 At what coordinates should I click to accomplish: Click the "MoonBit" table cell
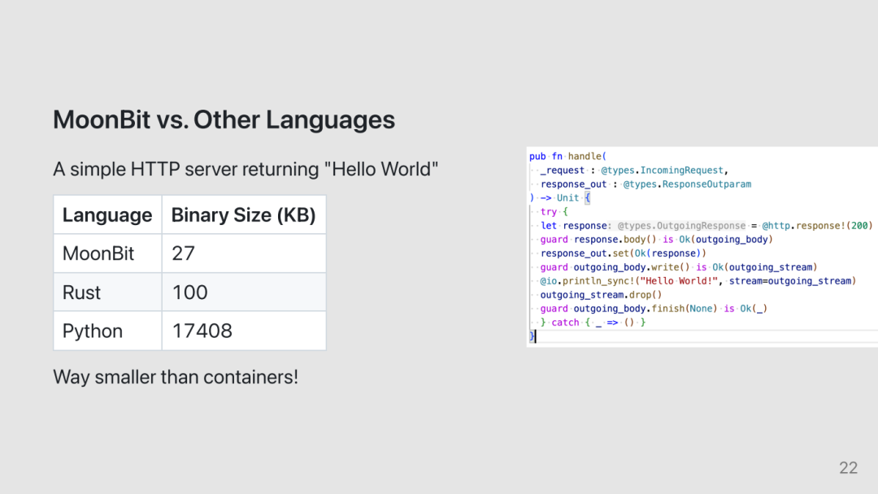pos(98,253)
